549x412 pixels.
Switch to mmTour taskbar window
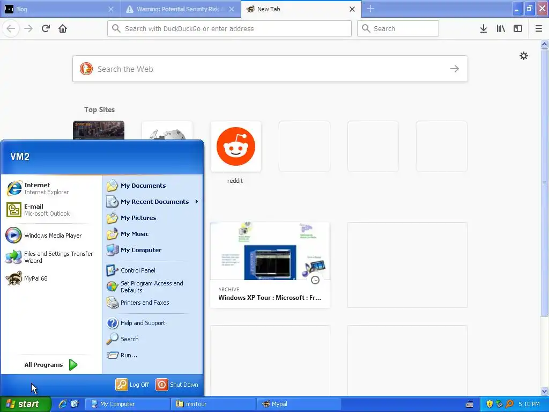[213, 404]
